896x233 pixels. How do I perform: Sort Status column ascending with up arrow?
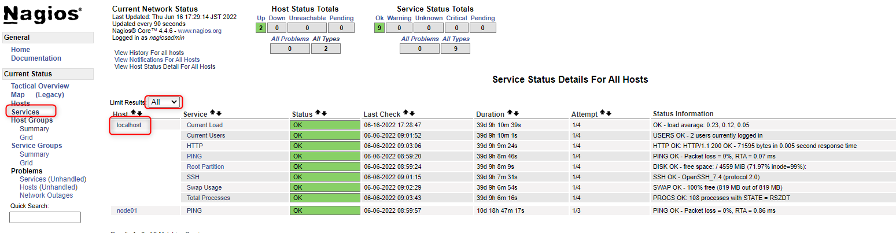tap(317, 113)
